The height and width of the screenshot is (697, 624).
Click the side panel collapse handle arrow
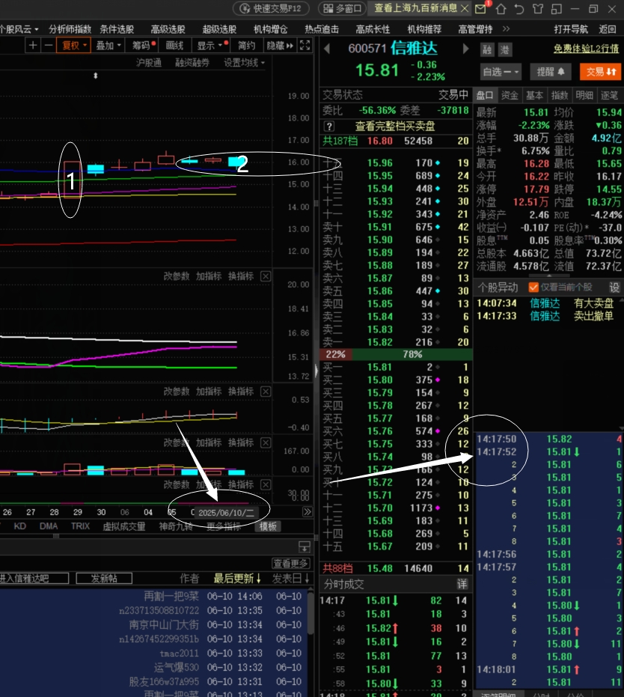click(x=316, y=371)
